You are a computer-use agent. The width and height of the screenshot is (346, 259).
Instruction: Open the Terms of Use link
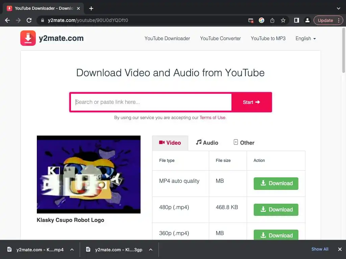coord(213,118)
